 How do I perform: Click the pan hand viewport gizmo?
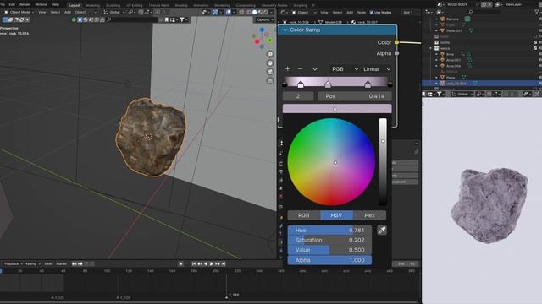click(x=270, y=63)
